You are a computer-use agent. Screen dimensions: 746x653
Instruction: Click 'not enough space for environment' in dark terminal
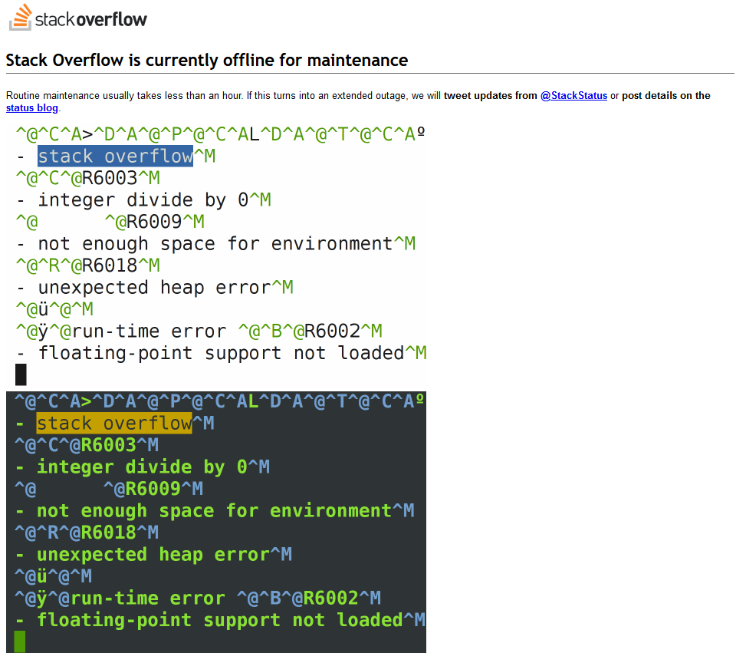click(x=214, y=510)
